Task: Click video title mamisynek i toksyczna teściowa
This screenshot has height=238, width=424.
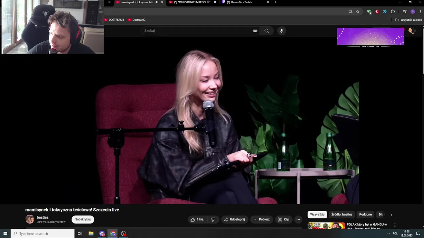Action: [72, 210]
